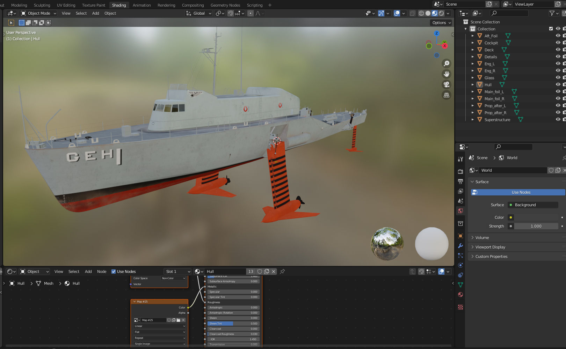
Task: Open the Object properties tab icon
Action: click(x=460, y=236)
